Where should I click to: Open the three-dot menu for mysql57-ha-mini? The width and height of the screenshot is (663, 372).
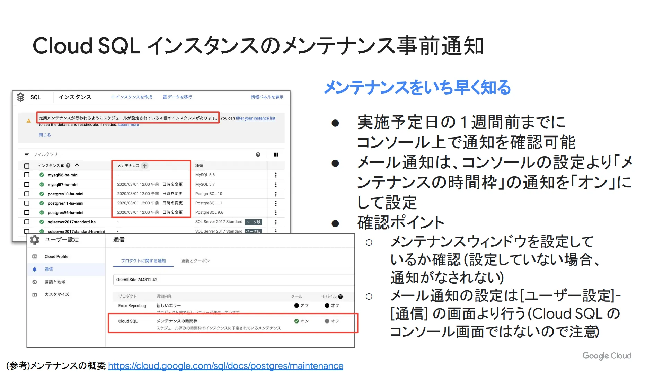coord(276,185)
